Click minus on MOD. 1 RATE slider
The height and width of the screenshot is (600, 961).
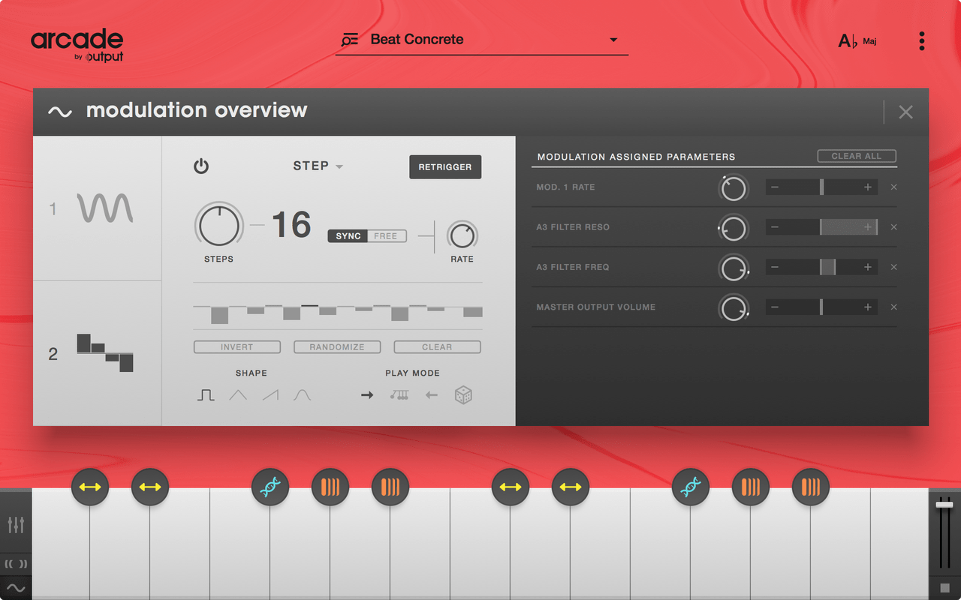tap(775, 187)
